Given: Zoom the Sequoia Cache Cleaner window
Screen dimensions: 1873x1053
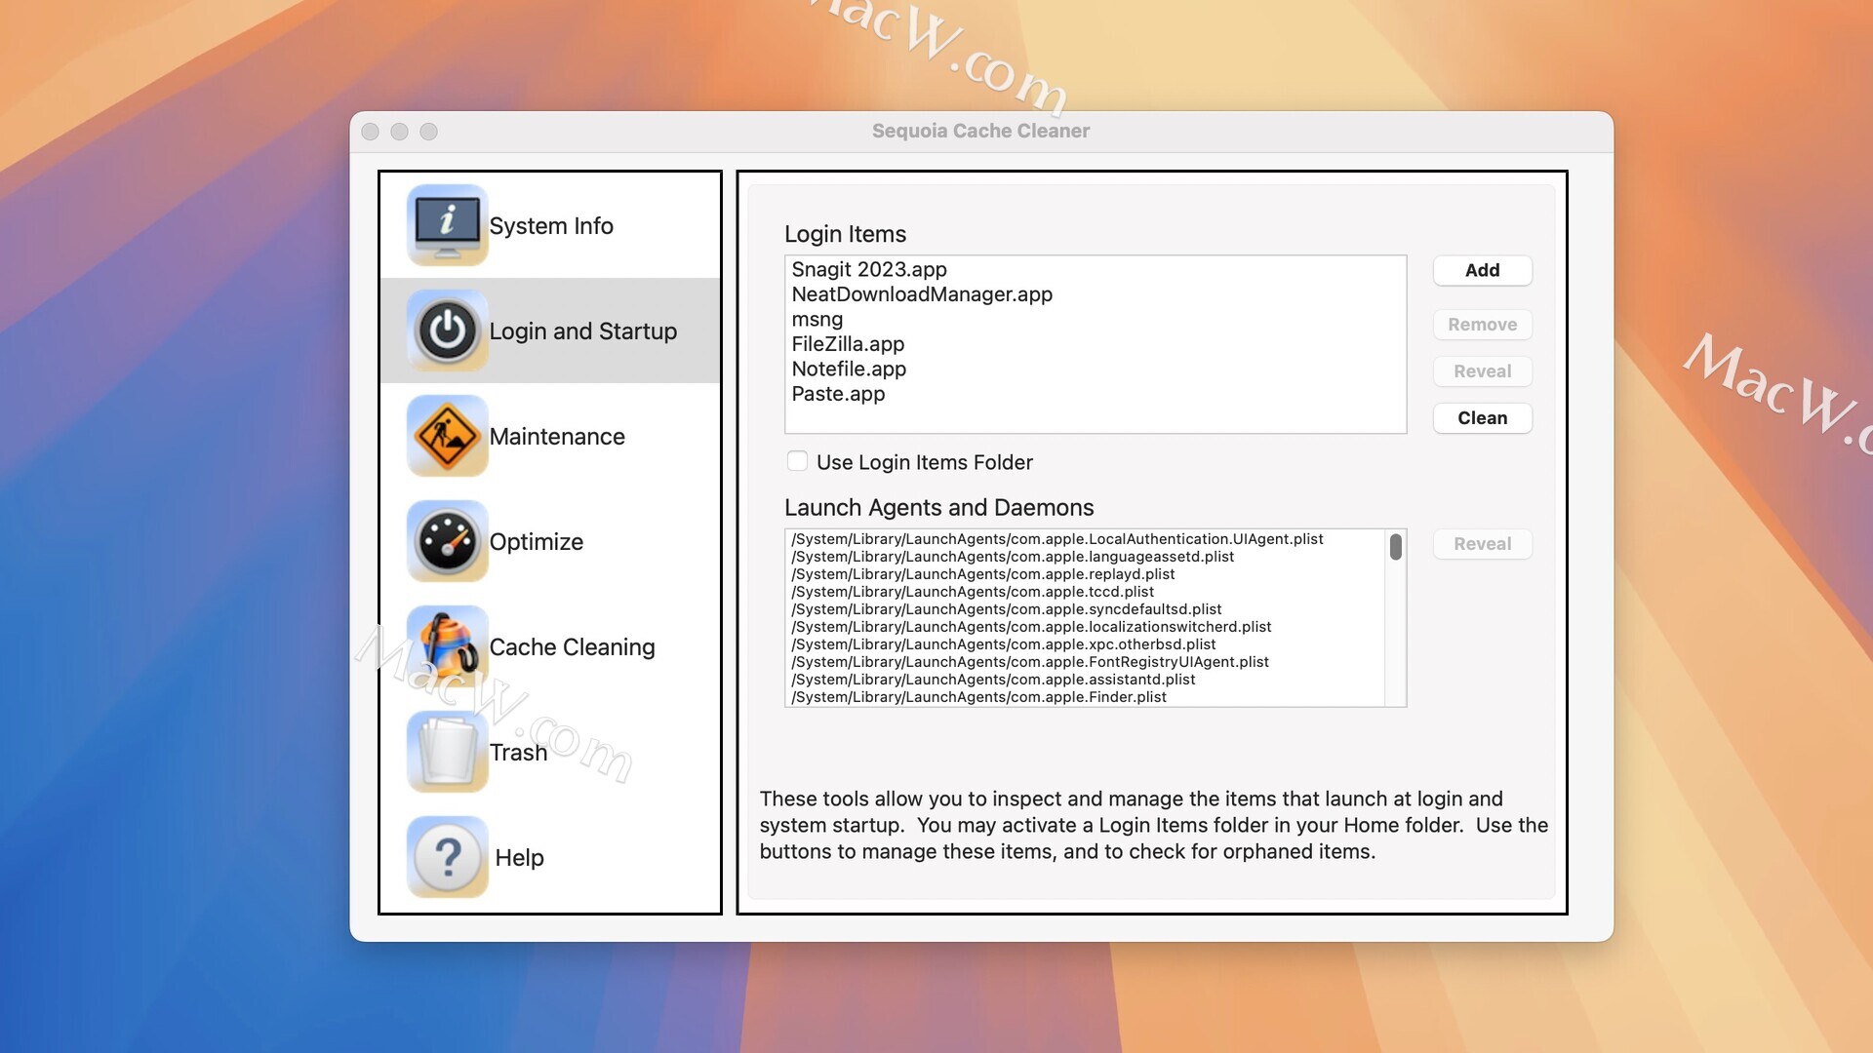Looking at the screenshot, I should [428, 132].
